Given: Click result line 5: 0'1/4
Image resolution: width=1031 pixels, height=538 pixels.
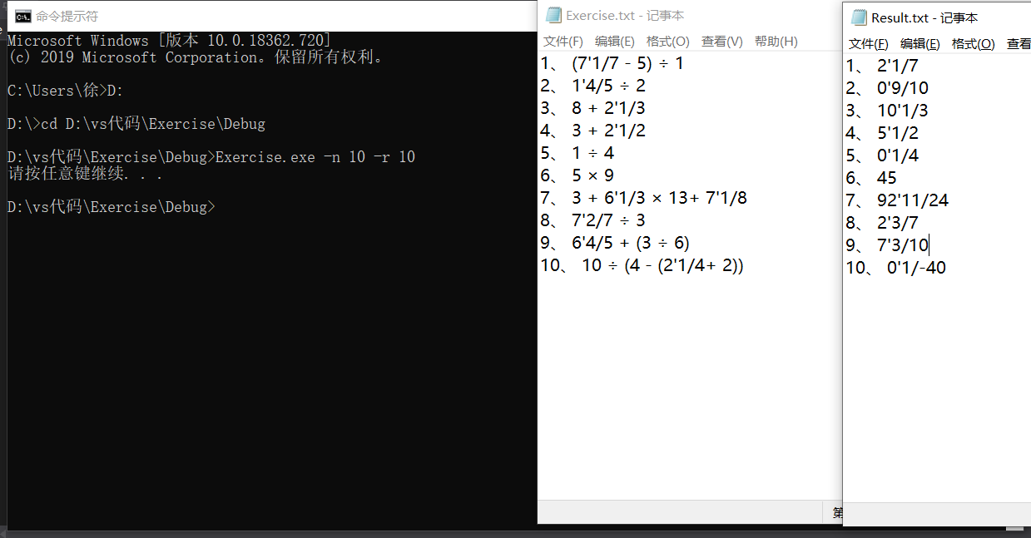Looking at the screenshot, I should click(x=882, y=155).
